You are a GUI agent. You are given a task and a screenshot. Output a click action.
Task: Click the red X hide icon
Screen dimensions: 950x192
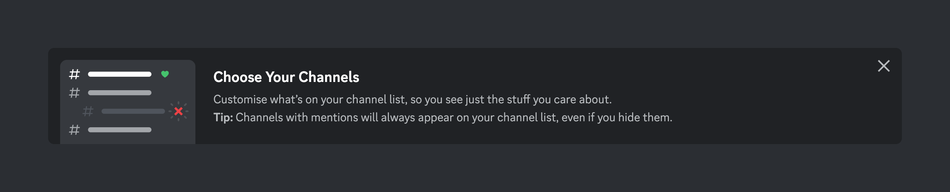tap(179, 111)
